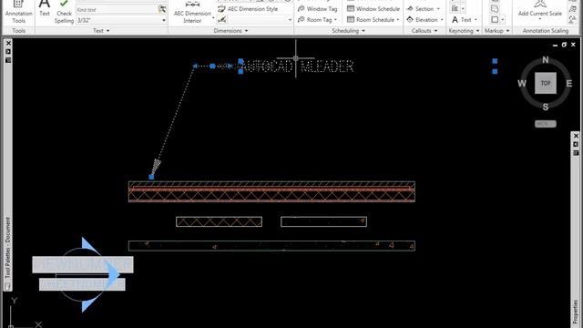Image resolution: width=583 pixels, height=328 pixels.
Task: Click the Properties palette title bar label
Action: [576, 312]
